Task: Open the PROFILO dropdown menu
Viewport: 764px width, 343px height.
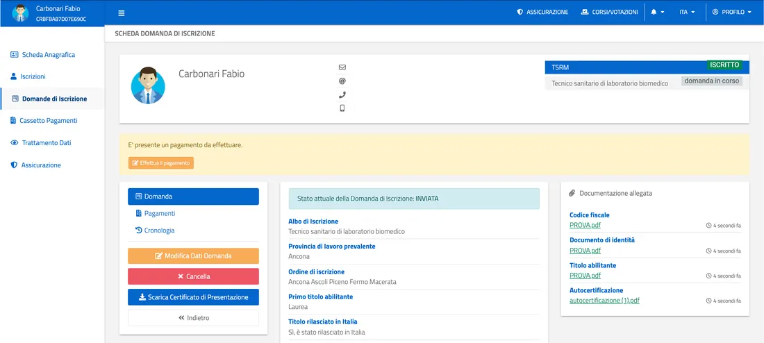Action: click(x=731, y=12)
